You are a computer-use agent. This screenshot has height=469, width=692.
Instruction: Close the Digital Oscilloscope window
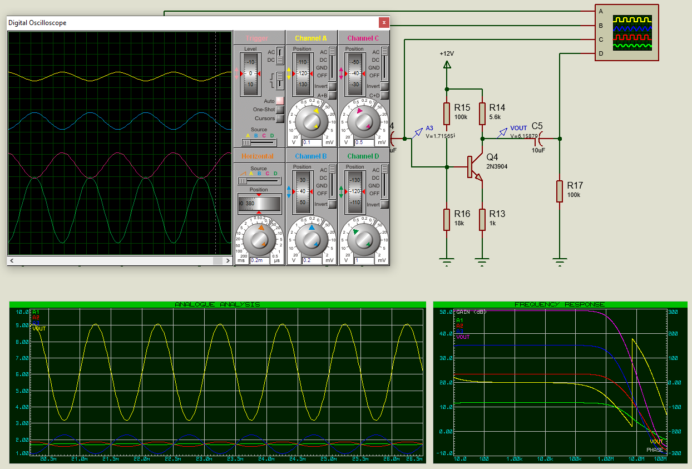[x=384, y=23]
